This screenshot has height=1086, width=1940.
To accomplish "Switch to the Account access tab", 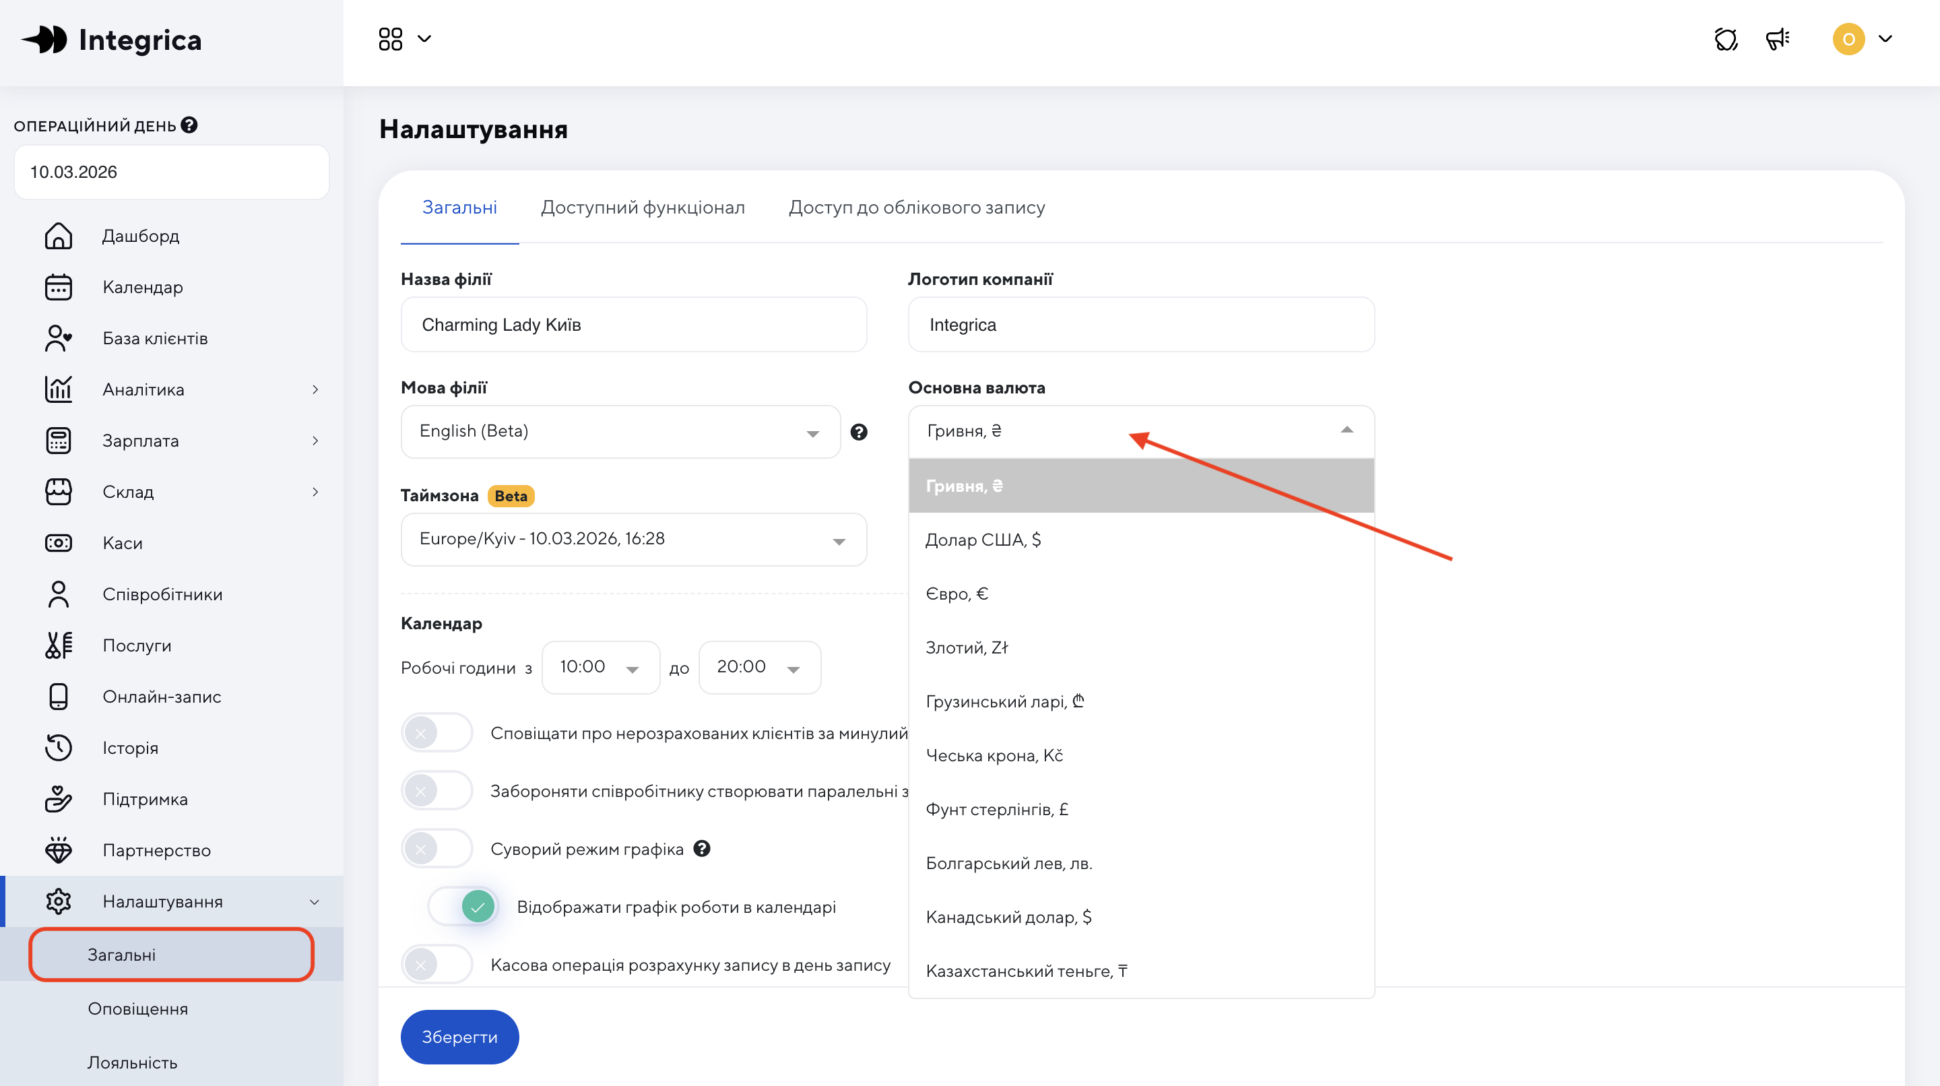I will [x=916, y=207].
